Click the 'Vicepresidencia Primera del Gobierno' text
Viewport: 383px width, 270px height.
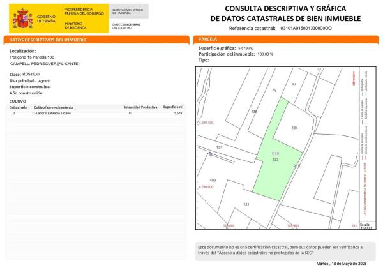[x=84, y=11]
